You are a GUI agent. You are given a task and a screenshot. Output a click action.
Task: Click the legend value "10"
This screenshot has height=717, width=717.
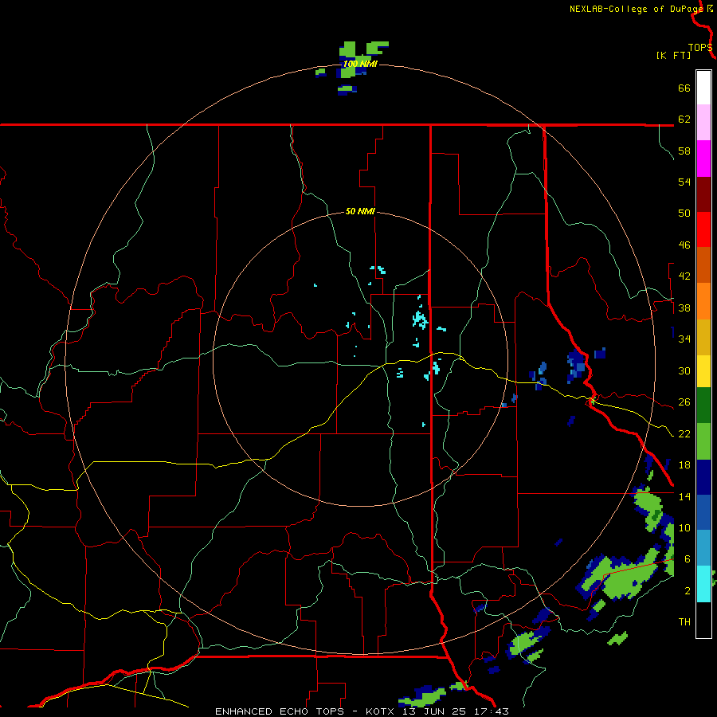click(x=684, y=528)
